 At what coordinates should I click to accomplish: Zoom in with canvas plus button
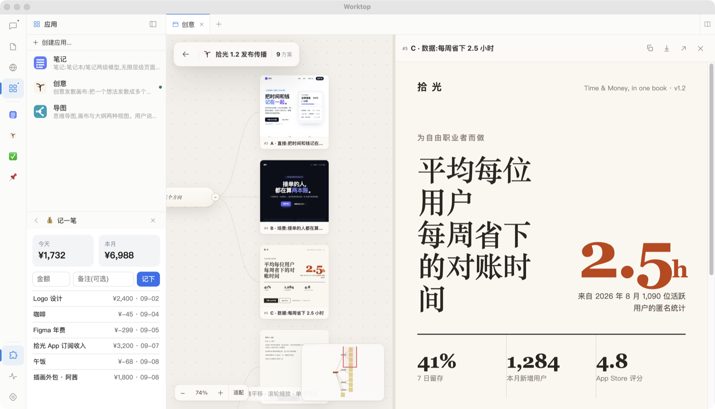[x=220, y=393]
